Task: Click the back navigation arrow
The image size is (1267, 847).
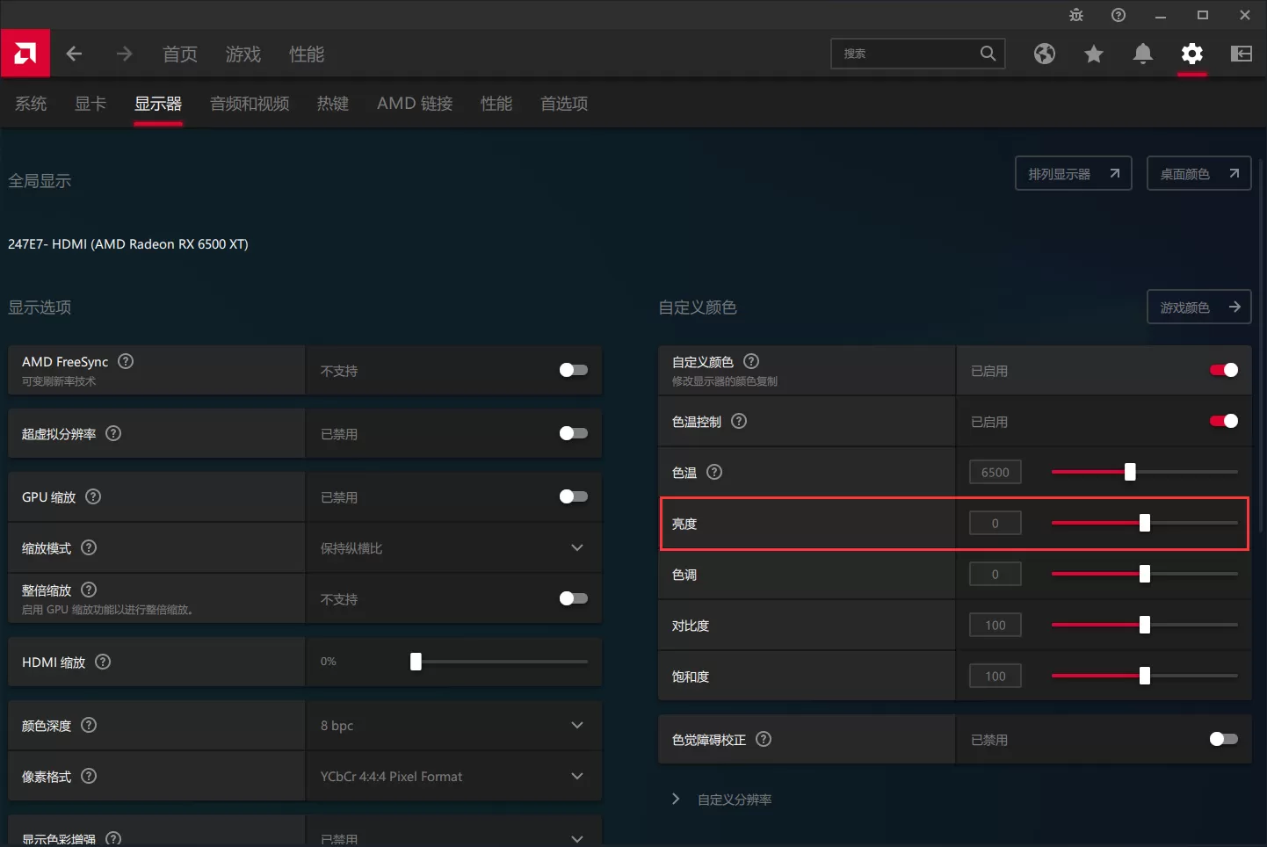Action: coord(75,54)
